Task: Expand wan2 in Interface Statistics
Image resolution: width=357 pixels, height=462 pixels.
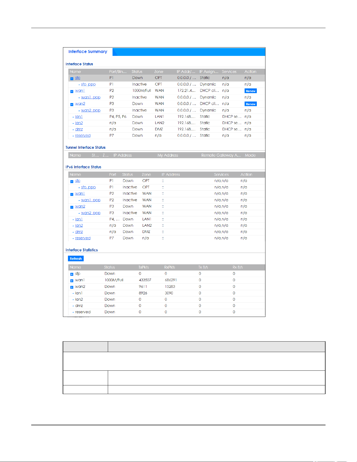Action: (72, 287)
